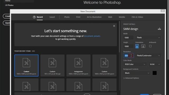Viewport: 169px width, 95px height.
Task: Click the black background color swatch
Action: [154, 73]
